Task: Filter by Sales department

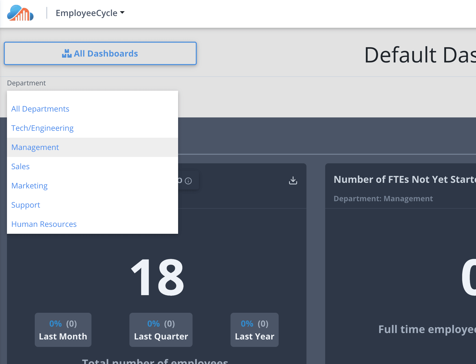Action: pos(20,167)
